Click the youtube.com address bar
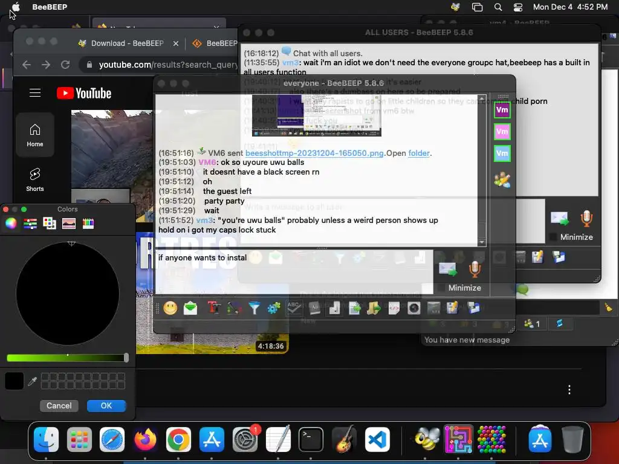This screenshot has width=619, height=464. tap(159, 65)
